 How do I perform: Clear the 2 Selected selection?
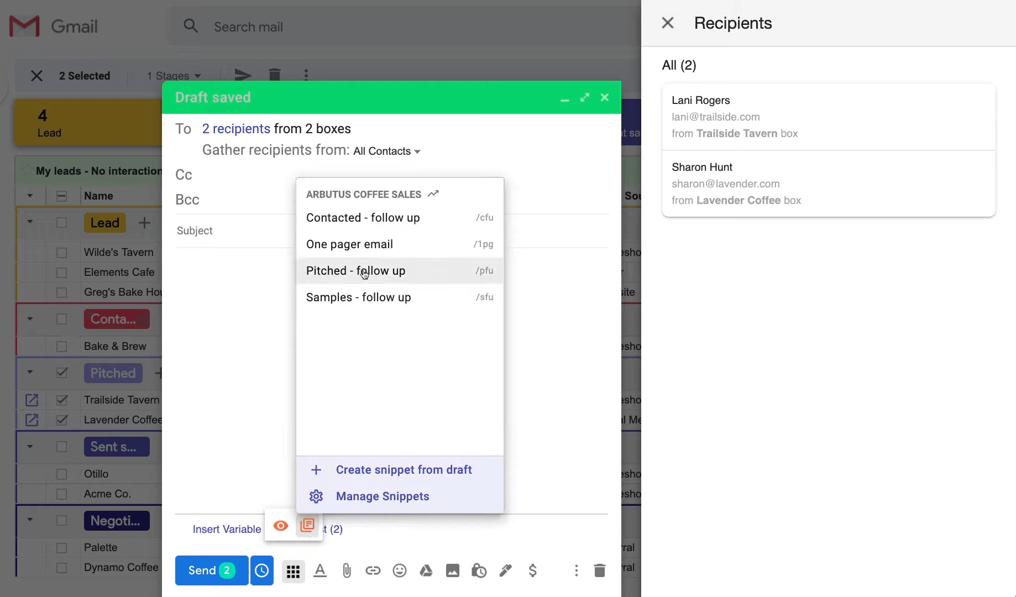(x=36, y=76)
